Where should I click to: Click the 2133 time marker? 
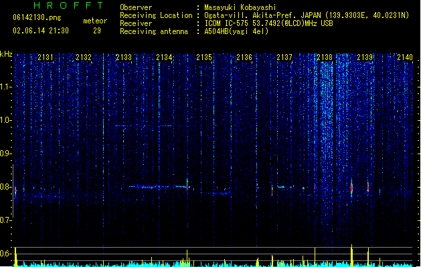pos(124,57)
